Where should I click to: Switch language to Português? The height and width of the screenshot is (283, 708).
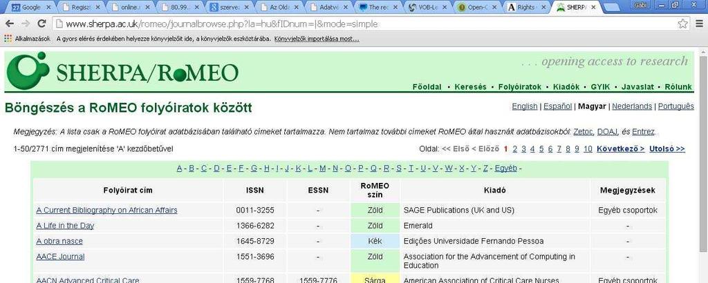pos(676,106)
